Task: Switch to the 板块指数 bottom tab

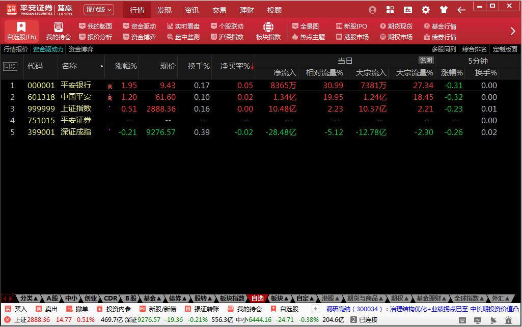Action: click(232, 298)
